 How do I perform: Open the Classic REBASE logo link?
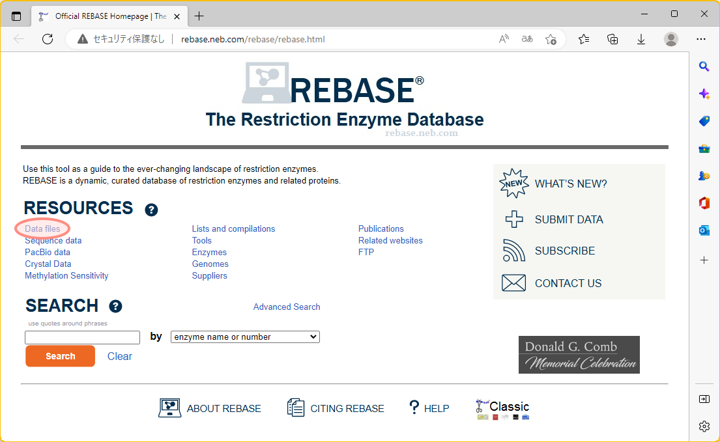coord(503,409)
